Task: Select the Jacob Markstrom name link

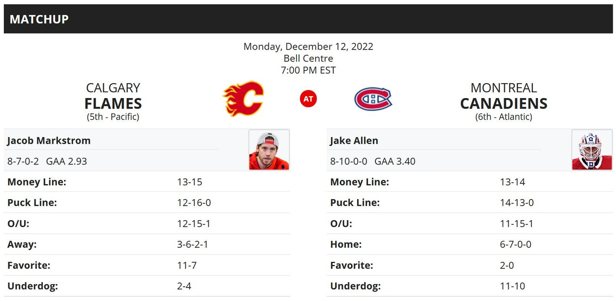Action: [49, 141]
